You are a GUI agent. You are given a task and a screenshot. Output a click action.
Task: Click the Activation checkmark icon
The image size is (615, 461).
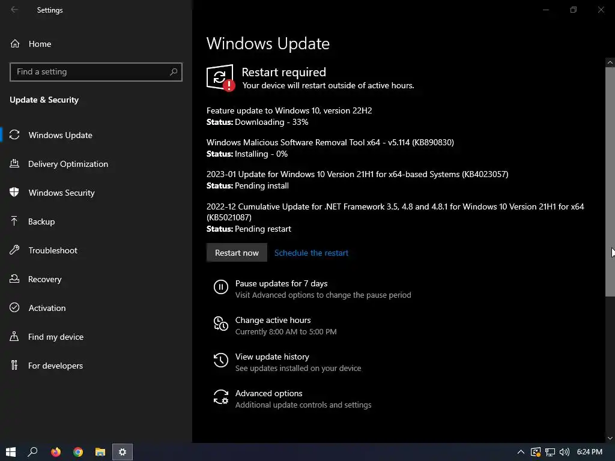click(14, 308)
